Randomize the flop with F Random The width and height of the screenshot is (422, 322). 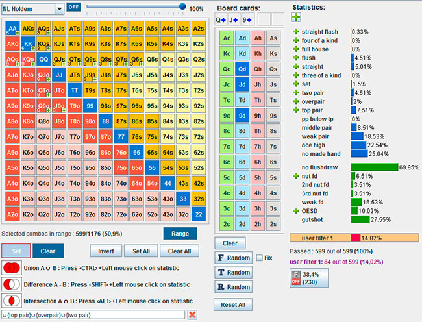[x=234, y=258]
